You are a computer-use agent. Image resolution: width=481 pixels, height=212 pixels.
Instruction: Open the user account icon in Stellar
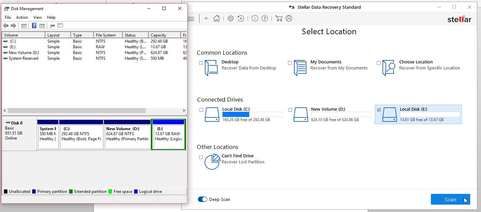tap(289, 19)
